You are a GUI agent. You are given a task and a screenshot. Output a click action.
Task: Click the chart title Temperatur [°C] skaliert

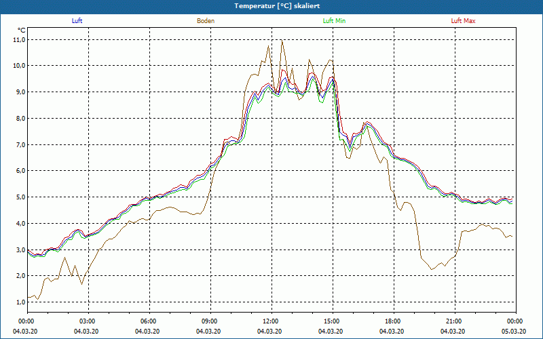click(277, 6)
